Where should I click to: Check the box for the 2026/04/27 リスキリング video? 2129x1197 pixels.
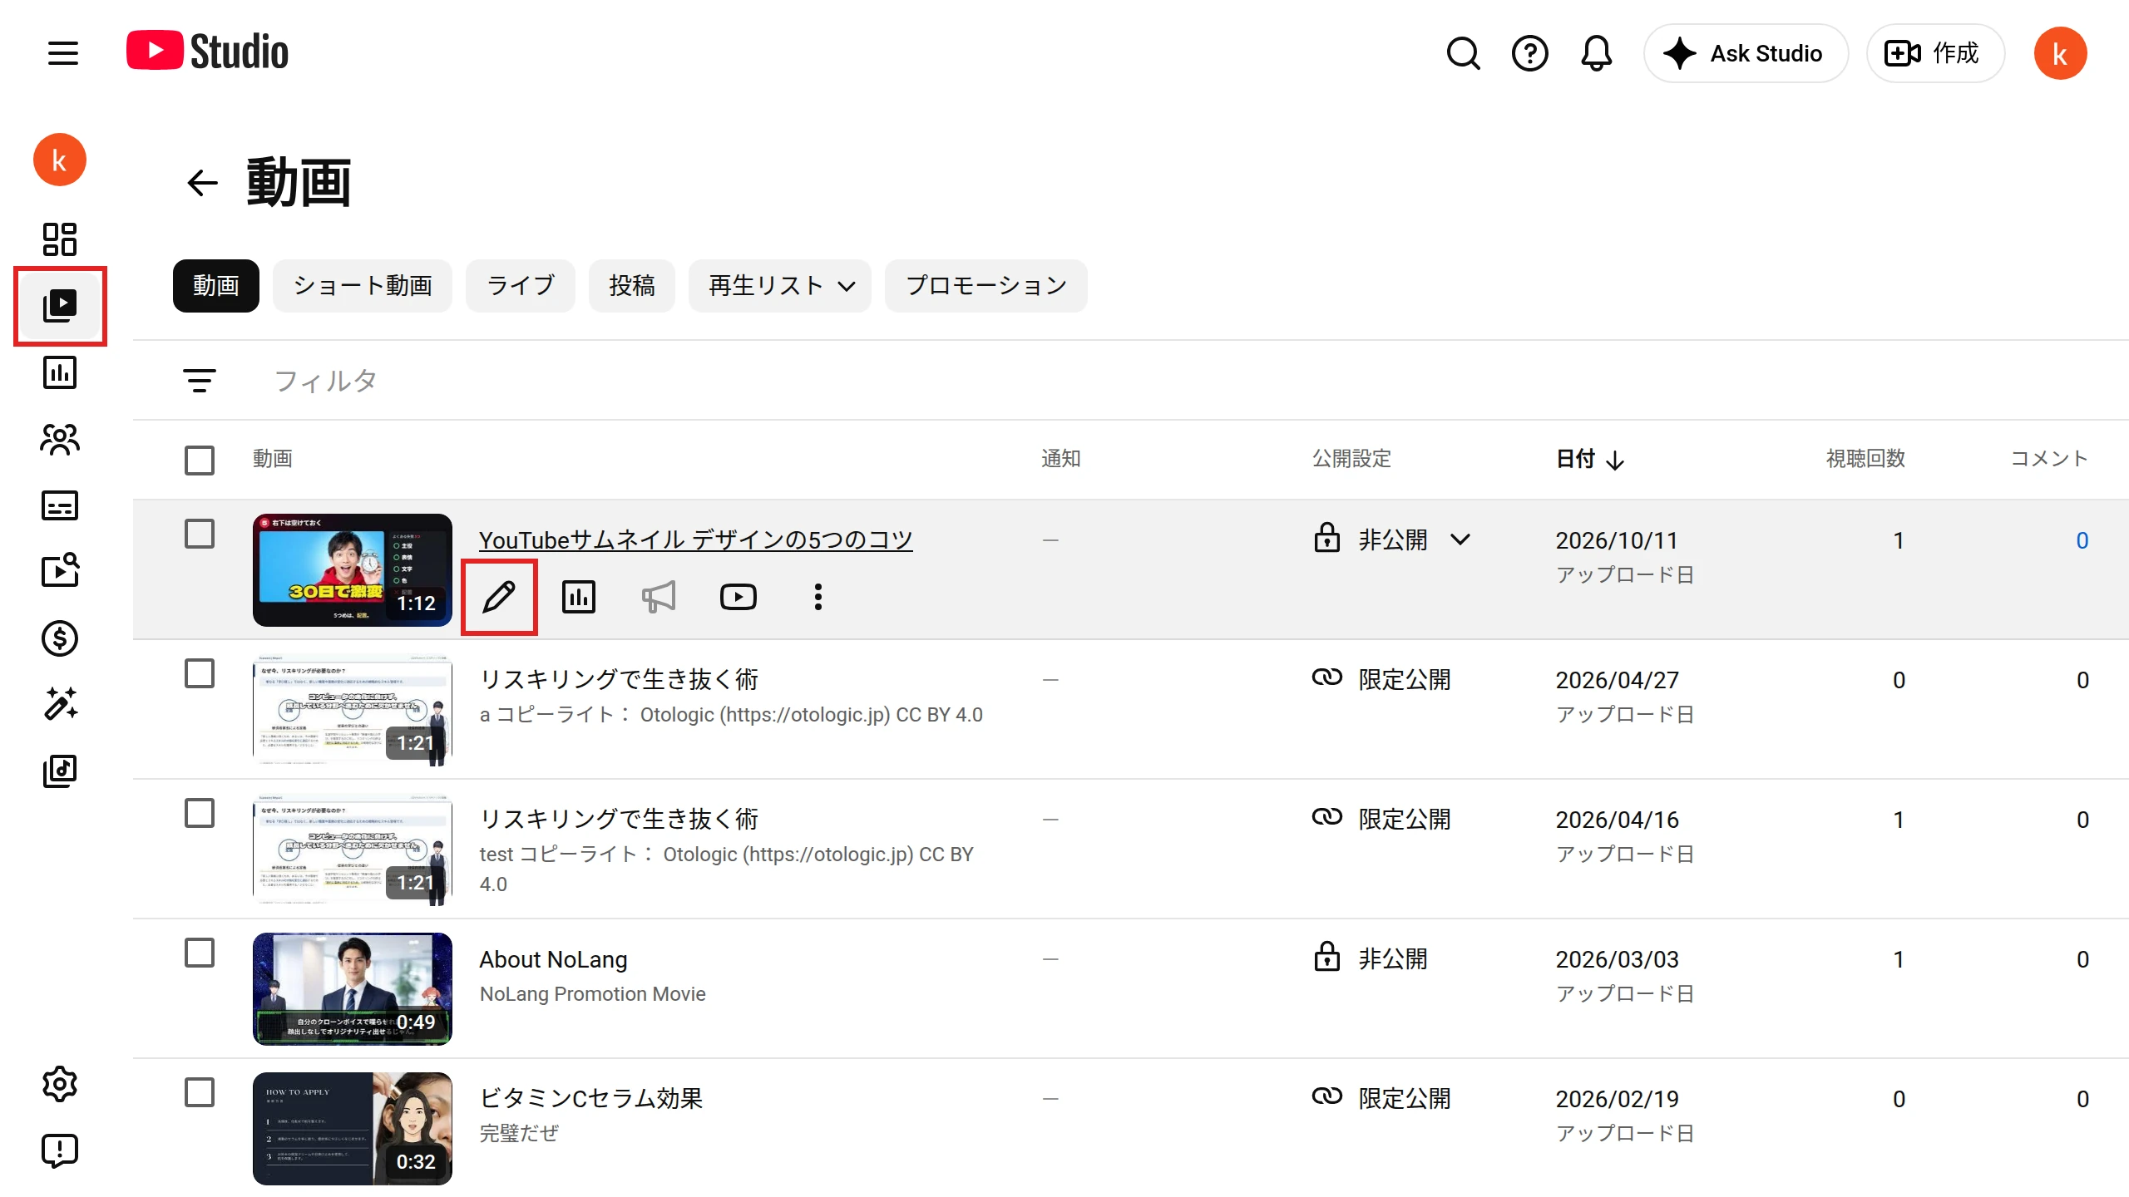click(x=200, y=673)
